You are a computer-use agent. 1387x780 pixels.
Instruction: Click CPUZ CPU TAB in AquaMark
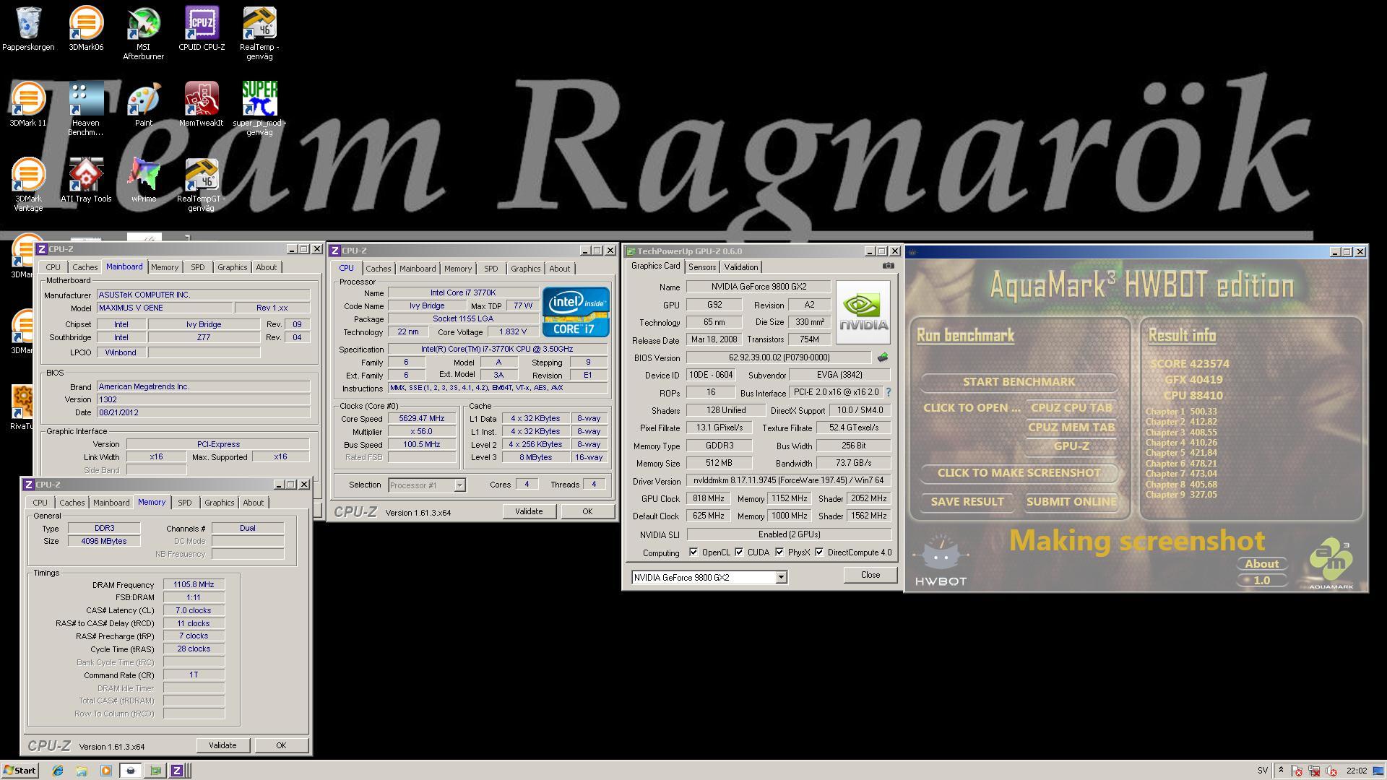click(1071, 407)
